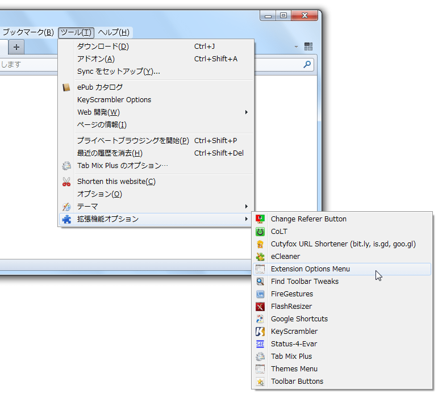
Task: Open Status-4-Evar options entry
Action: coord(342,344)
